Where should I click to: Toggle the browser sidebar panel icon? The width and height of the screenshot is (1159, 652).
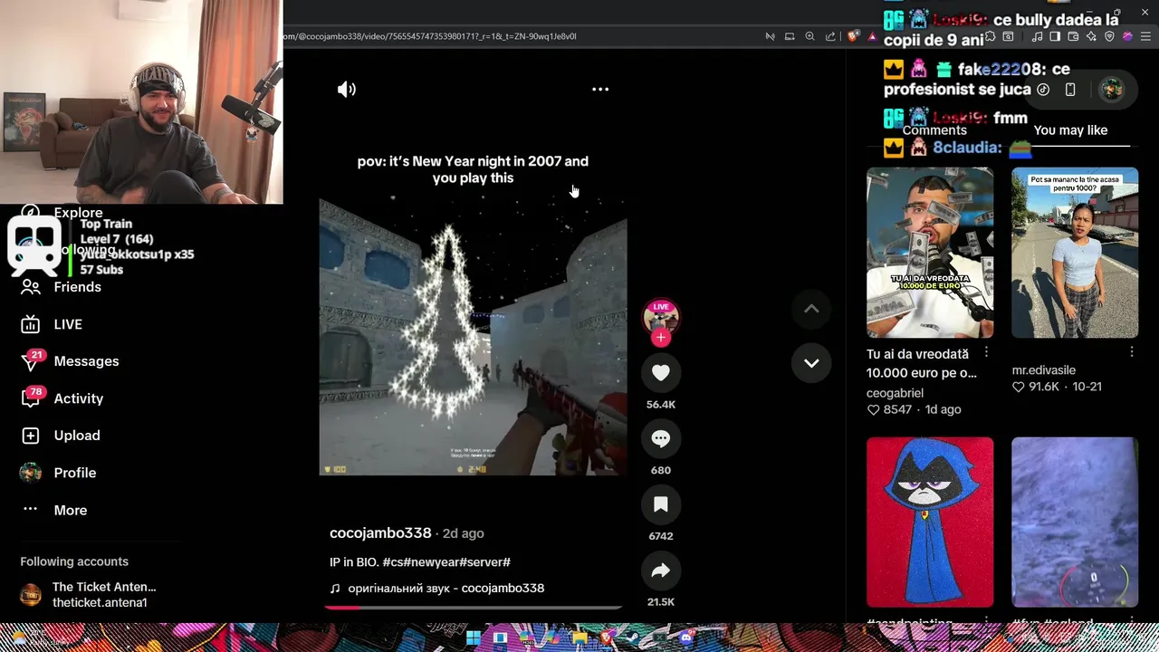point(1055,36)
